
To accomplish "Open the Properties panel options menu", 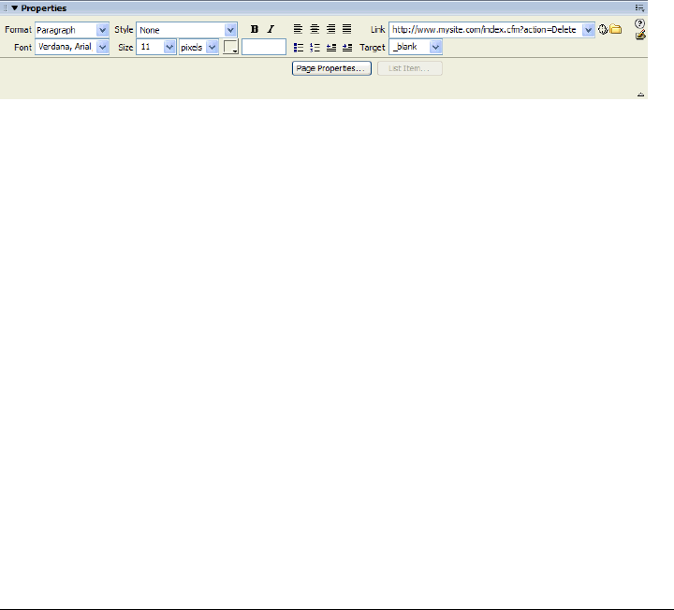I will [x=639, y=7].
